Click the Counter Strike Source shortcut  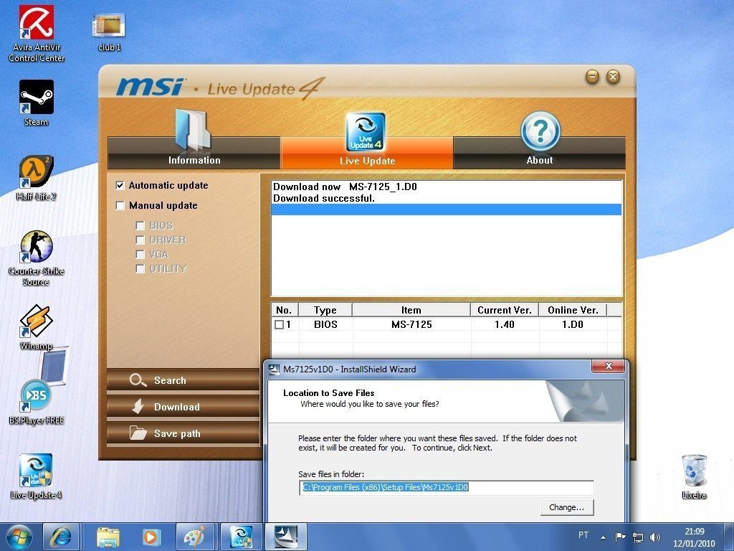[x=36, y=258]
